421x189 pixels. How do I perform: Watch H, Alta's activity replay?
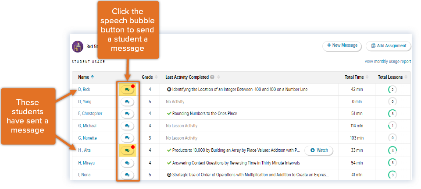click(x=319, y=150)
